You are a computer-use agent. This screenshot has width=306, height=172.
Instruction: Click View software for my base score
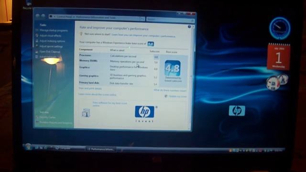[x=110, y=104]
